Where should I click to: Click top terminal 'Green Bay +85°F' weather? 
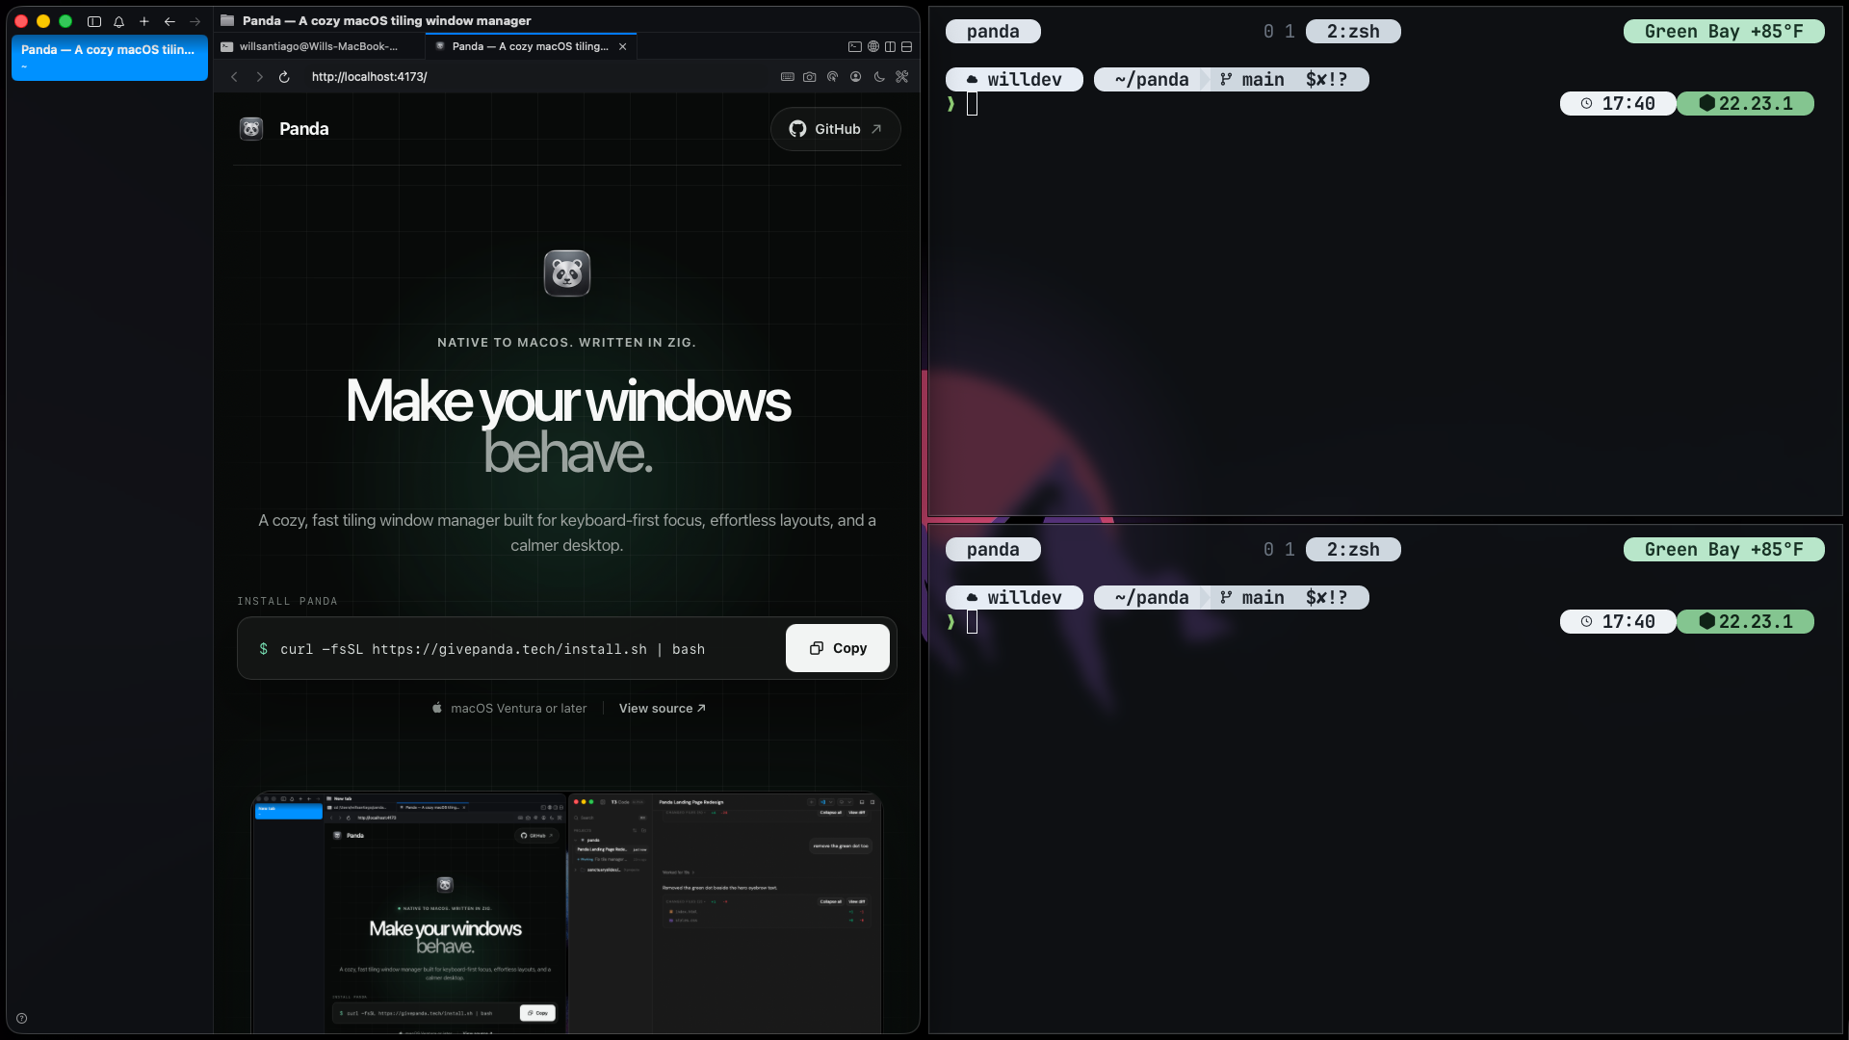click(1724, 32)
